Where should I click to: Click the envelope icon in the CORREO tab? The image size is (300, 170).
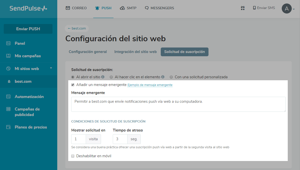point(68,8)
